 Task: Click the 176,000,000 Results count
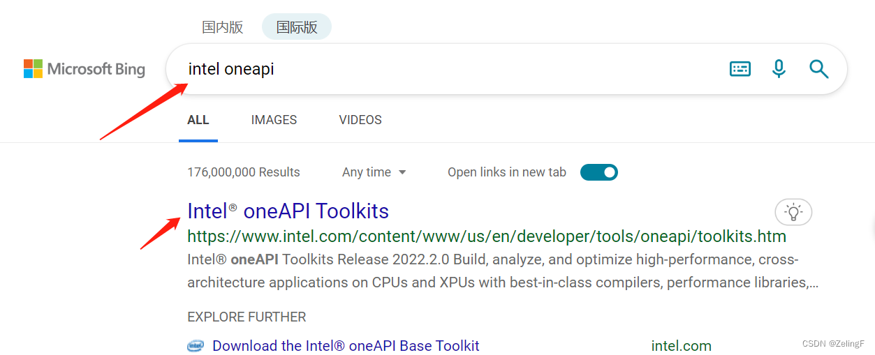click(244, 172)
